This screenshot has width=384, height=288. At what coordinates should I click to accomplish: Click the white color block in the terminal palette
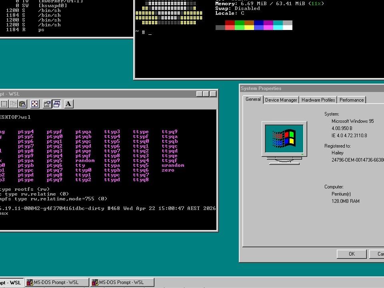click(288, 28)
